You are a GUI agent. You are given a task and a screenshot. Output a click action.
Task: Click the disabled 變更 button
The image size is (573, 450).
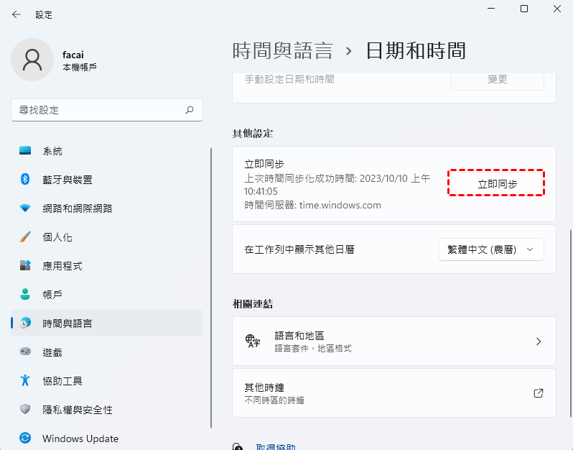pyautogui.click(x=497, y=80)
